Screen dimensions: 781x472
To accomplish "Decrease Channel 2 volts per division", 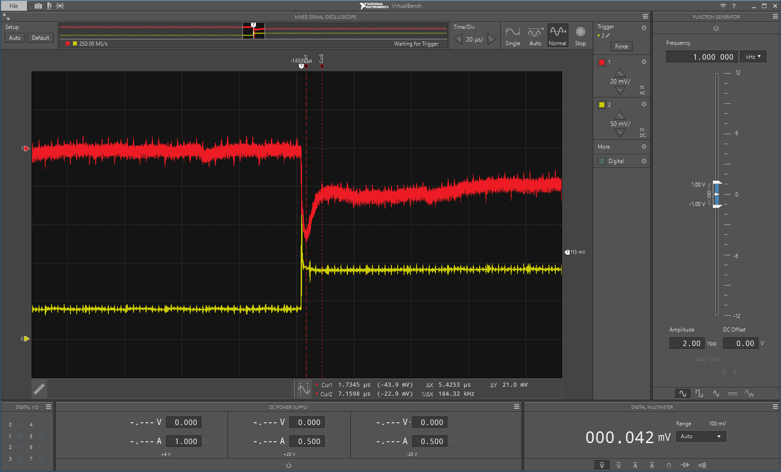I will (620, 133).
